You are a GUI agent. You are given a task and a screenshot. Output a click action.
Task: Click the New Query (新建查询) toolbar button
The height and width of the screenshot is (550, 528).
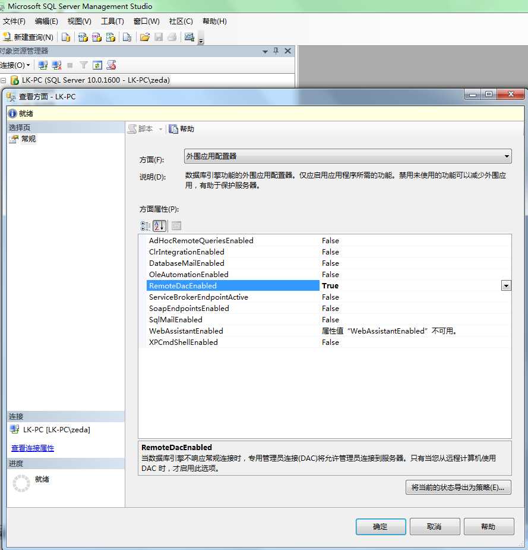(x=28, y=37)
